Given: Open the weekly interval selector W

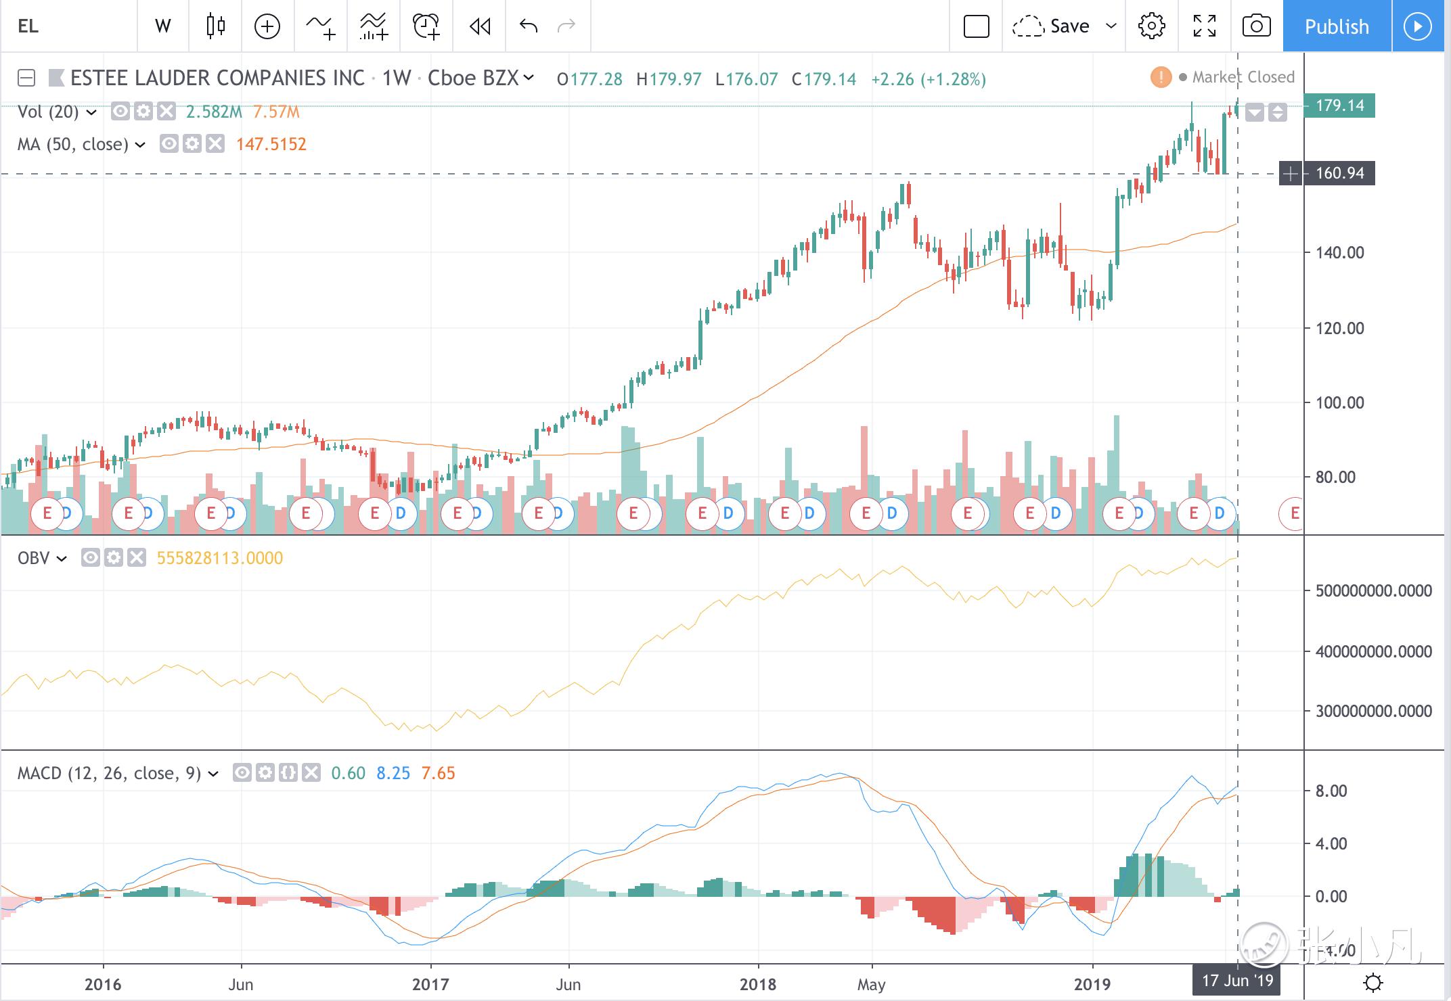Looking at the screenshot, I should pyautogui.click(x=163, y=26).
